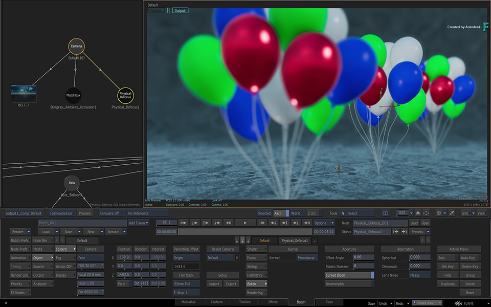The image size is (491, 307).
Task: Step back one frame
Action: (x=229, y=223)
